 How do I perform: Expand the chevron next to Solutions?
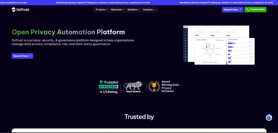click(139, 10)
